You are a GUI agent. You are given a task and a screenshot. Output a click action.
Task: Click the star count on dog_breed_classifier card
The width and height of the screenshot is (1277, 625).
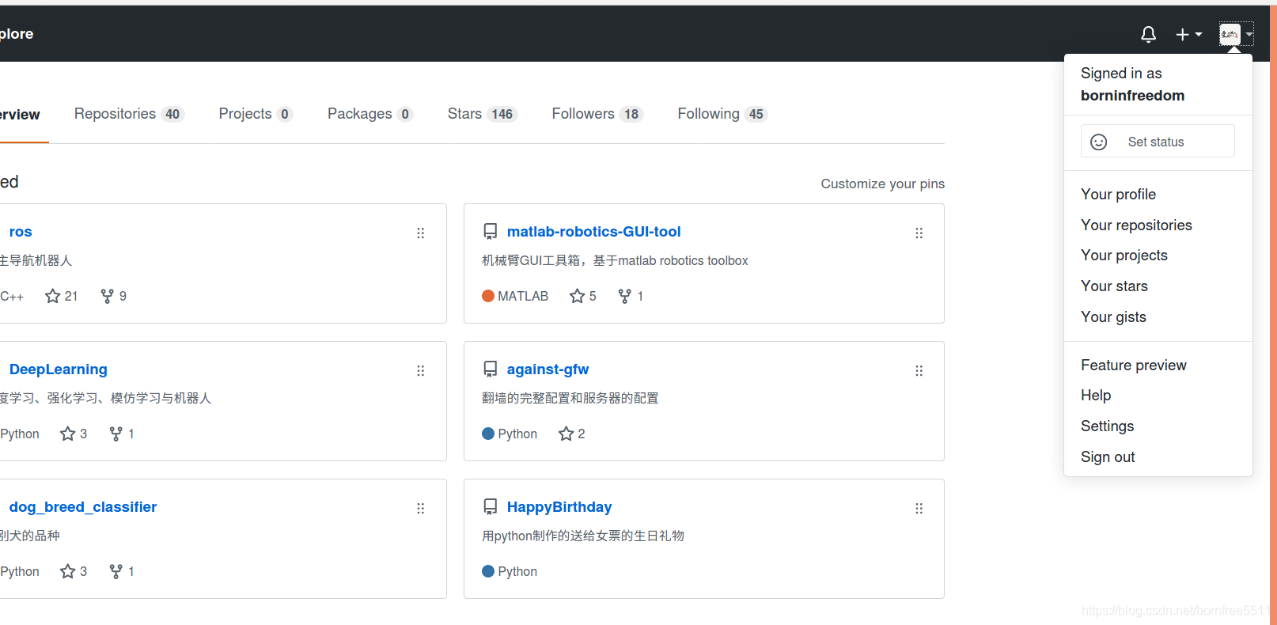tap(74, 571)
